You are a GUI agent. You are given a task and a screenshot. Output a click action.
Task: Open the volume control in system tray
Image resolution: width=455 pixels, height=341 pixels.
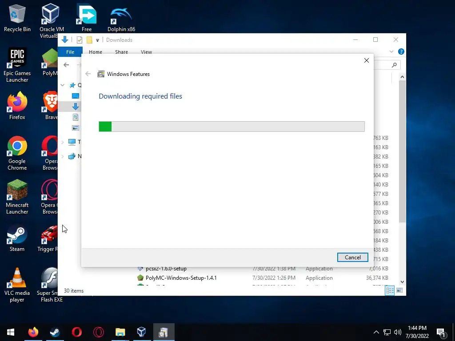(x=398, y=332)
